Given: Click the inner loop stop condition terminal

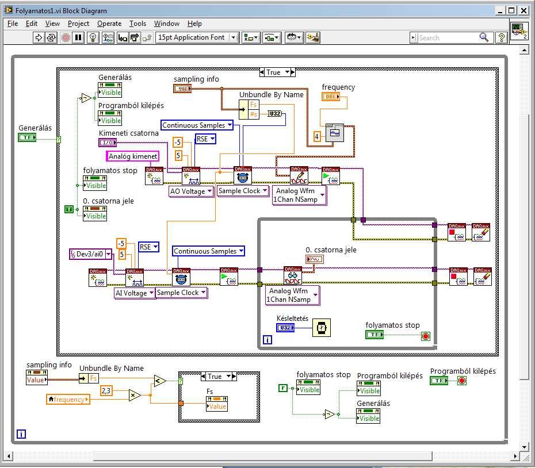Looking at the screenshot, I should [x=426, y=337].
